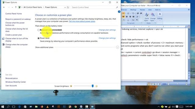Viewport: 195px width, 109px height.
Task: Click the Up-one-level arrow in address bar
Action: [x=16, y=7]
